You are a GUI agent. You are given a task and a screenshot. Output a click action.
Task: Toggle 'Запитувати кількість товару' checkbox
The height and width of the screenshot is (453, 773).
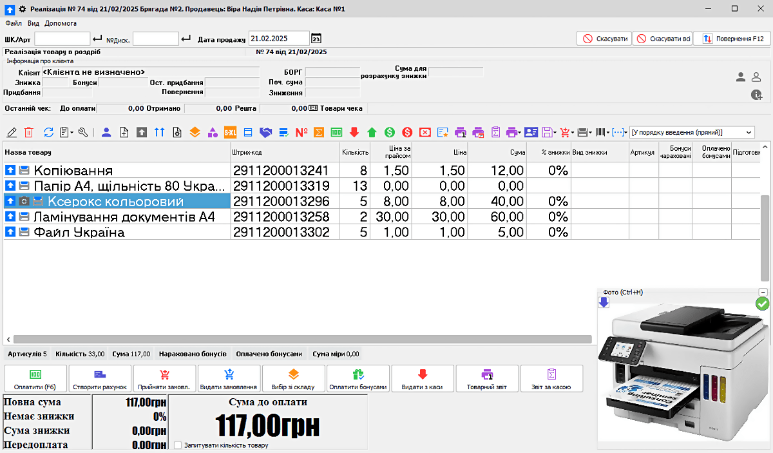point(178,445)
